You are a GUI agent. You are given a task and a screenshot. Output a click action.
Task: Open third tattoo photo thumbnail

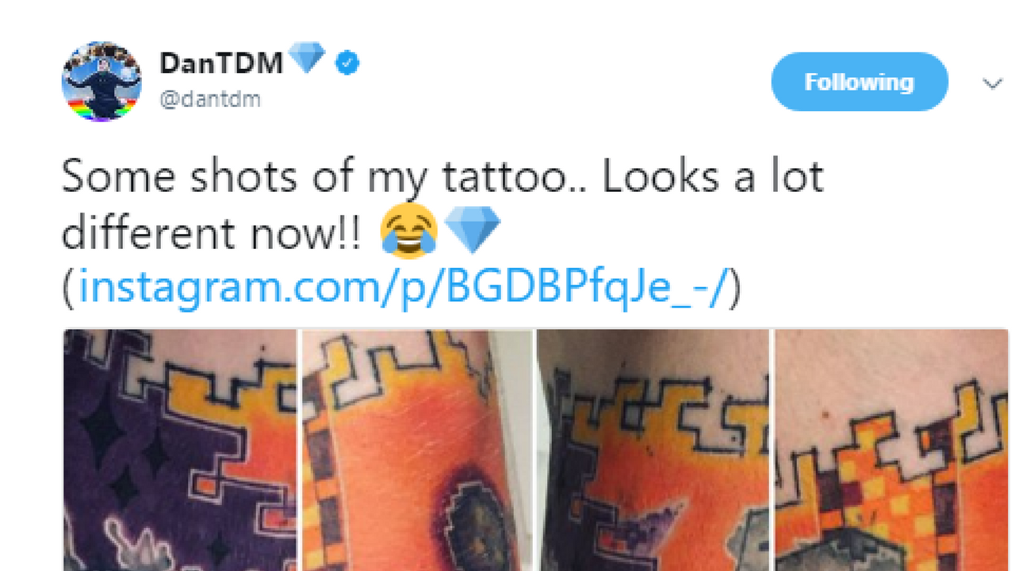[x=653, y=450]
